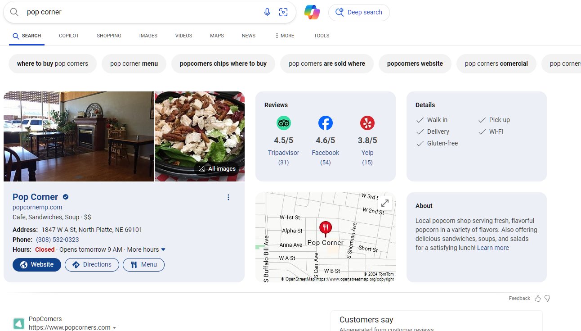Click the Gluten-free detail item
The width and height of the screenshot is (581, 331).
437,143
